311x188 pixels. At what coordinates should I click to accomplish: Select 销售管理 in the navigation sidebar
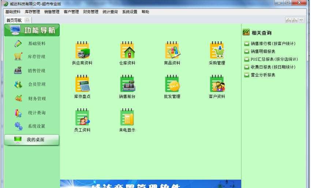click(x=30, y=71)
